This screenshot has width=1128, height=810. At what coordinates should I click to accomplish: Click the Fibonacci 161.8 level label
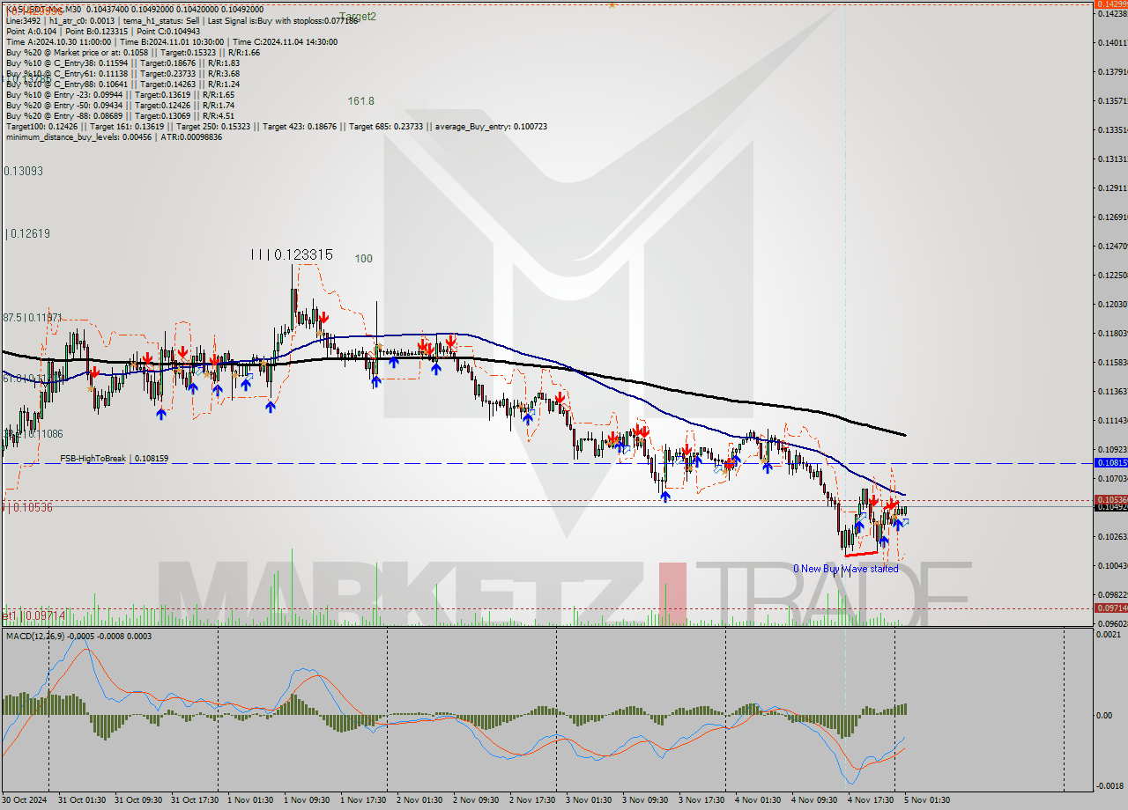[361, 101]
